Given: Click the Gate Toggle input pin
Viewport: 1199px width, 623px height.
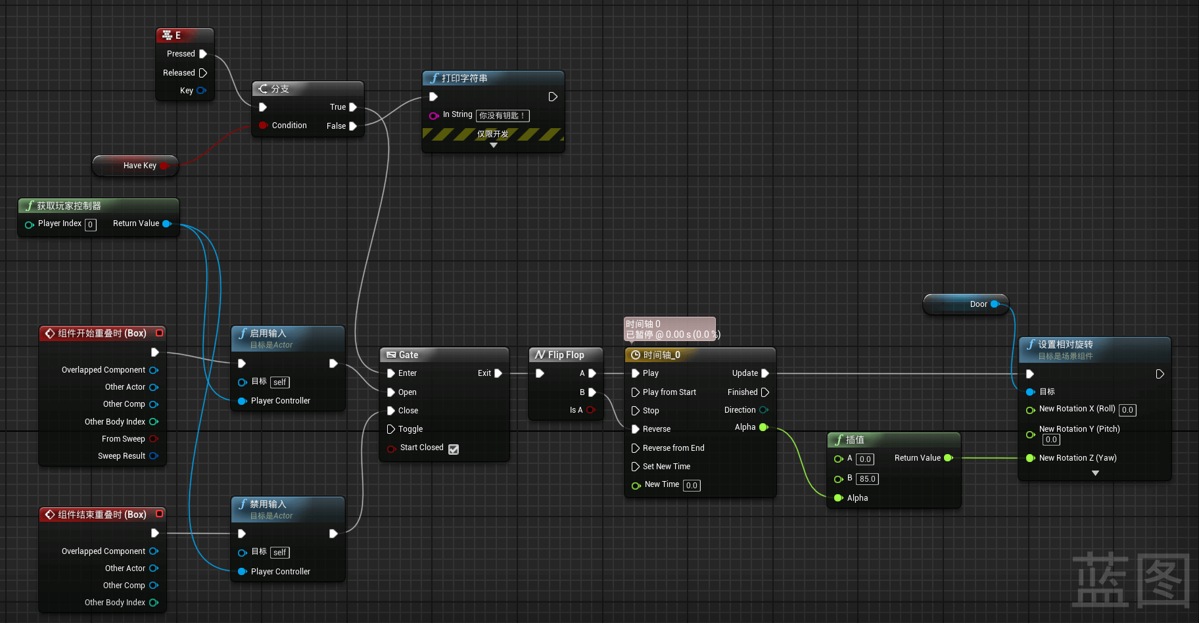Looking at the screenshot, I should (x=391, y=429).
